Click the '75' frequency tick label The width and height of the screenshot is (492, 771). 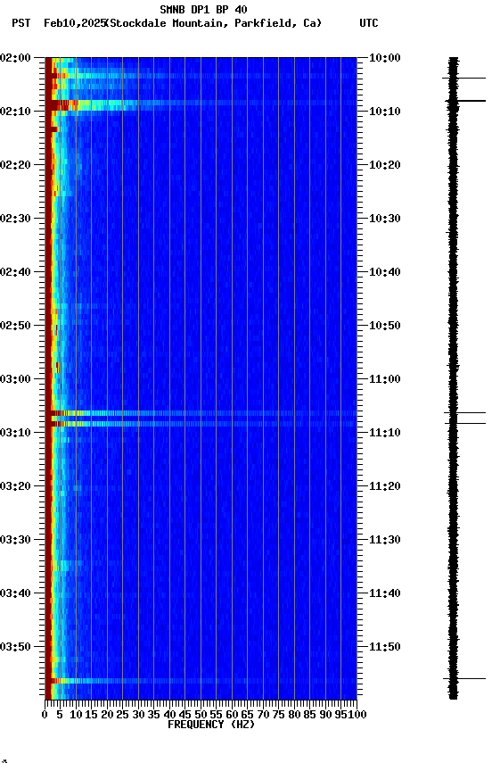279,715
